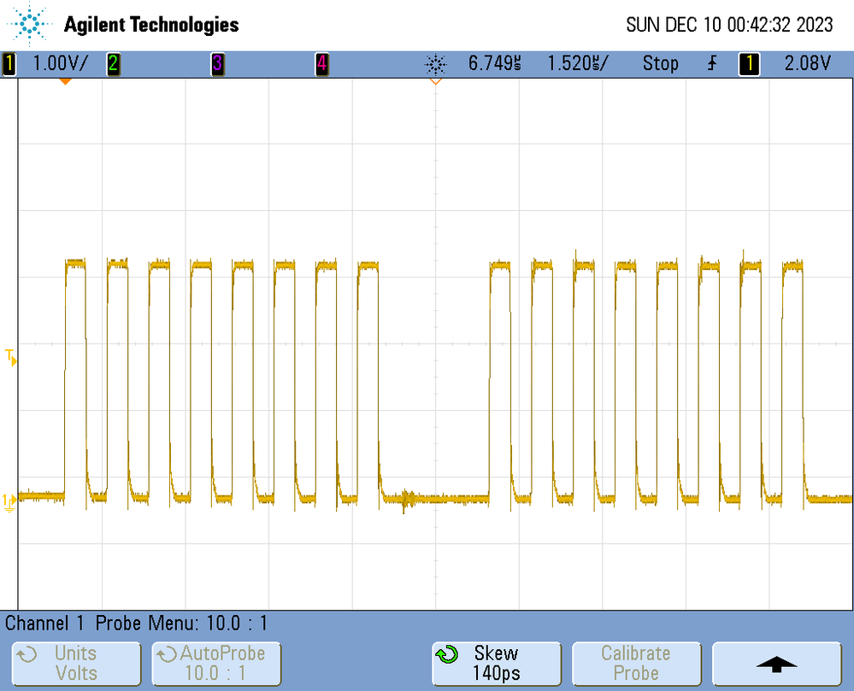The image size is (854, 691).
Task: Click the green rotary knob icon on Skew
Action: pos(448,654)
